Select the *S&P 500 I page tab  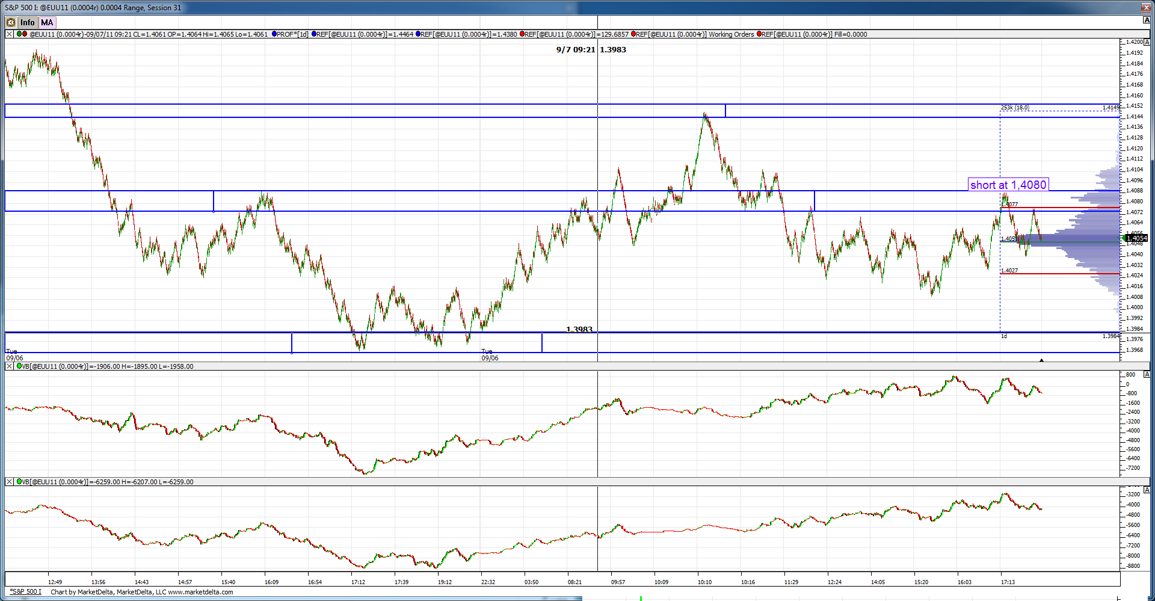[x=25, y=592]
